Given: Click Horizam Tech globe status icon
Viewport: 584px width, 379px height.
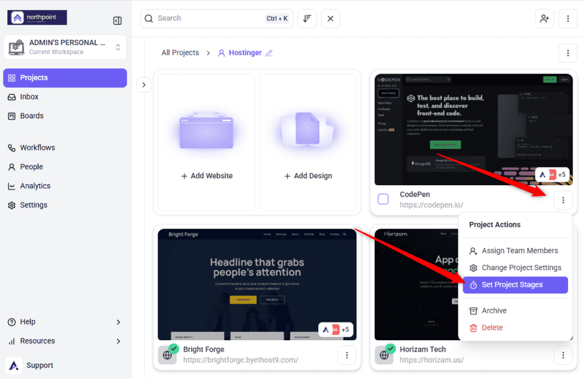Looking at the screenshot, I should [x=384, y=355].
